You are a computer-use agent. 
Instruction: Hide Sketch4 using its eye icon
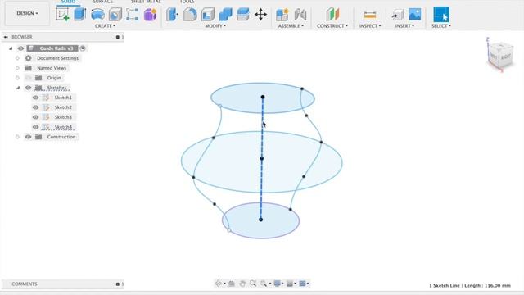[x=35, y=127]
